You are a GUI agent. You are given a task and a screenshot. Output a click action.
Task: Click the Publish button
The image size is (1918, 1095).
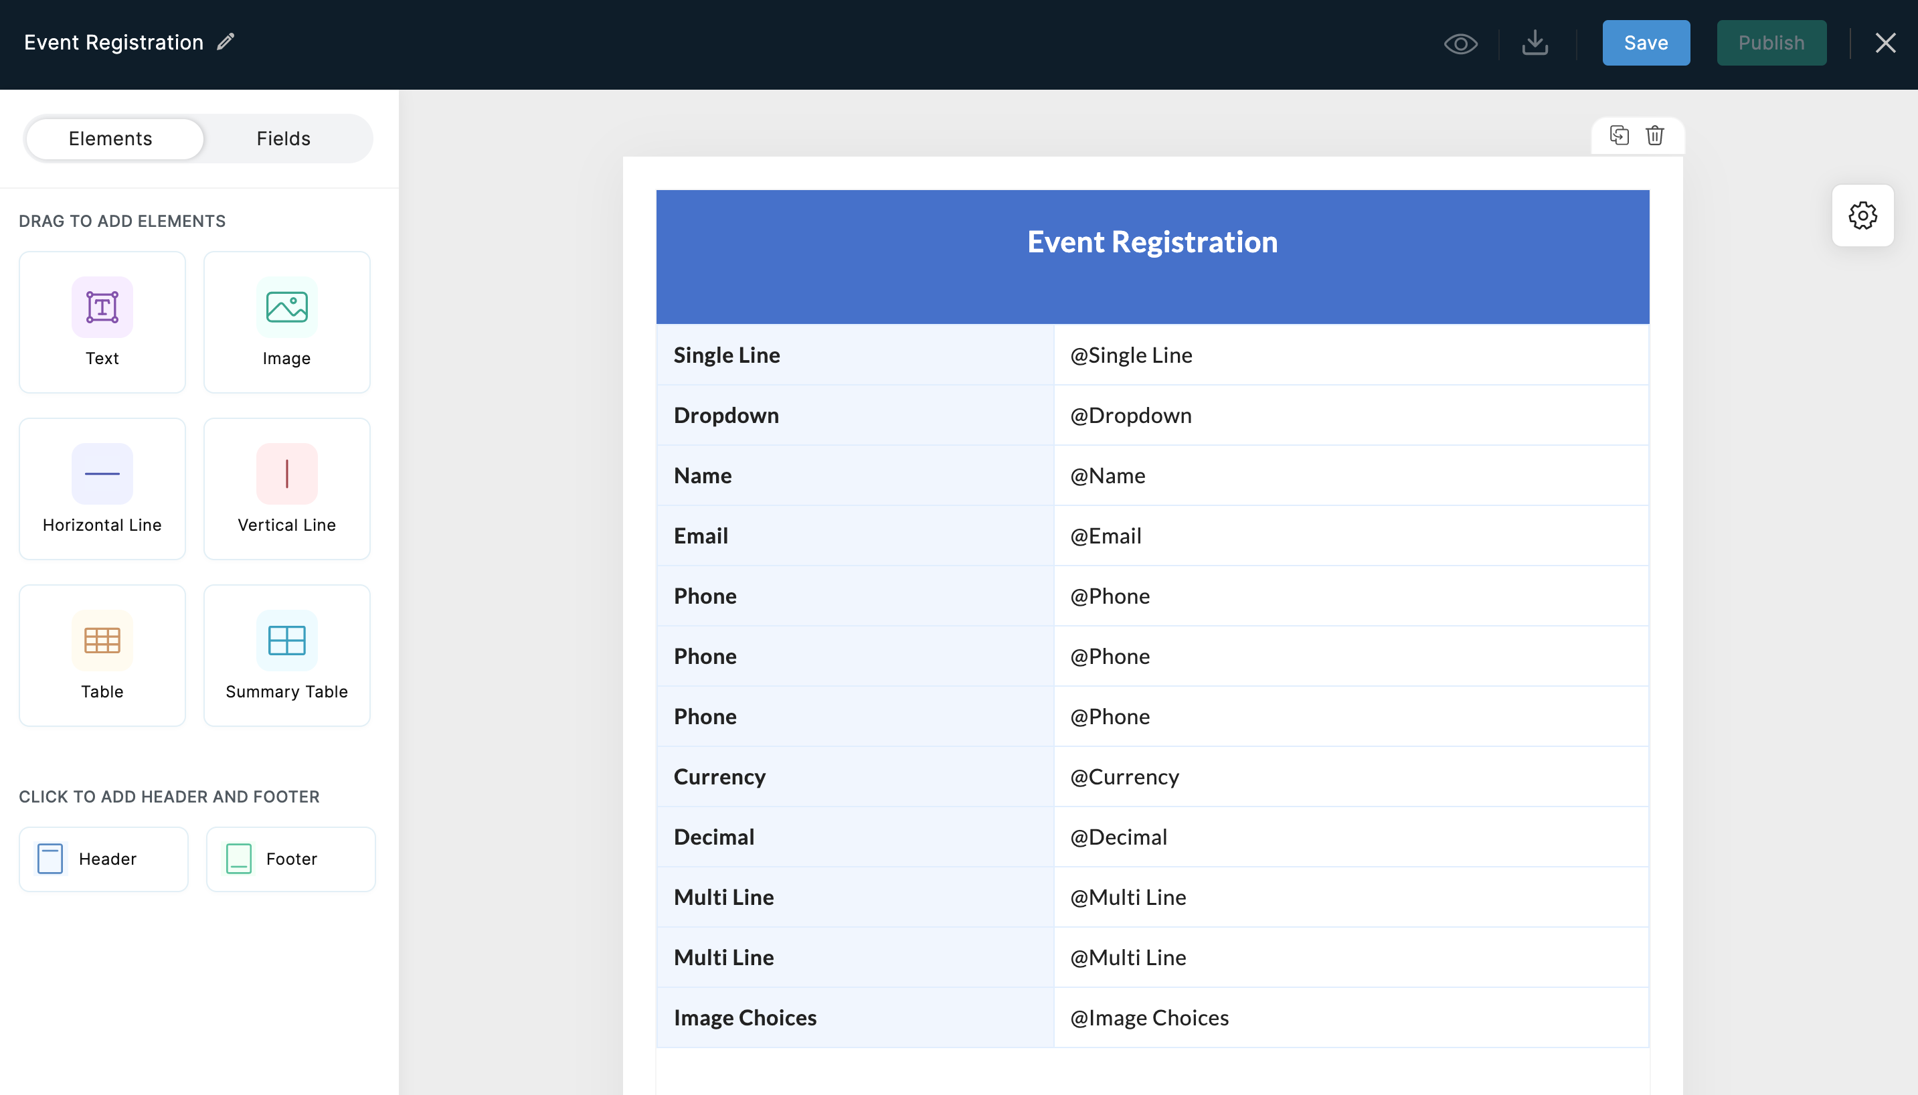(x=1772, y=42)
